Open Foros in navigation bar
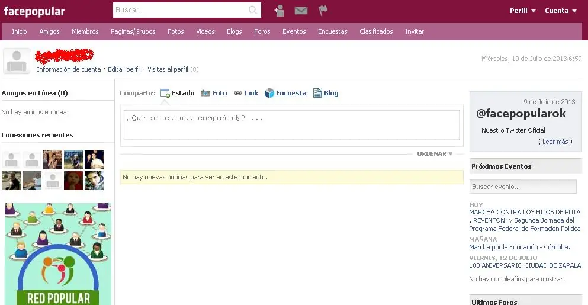Viewport: 588px width, 305px height. pyautogui.click(x=262, y=31)
